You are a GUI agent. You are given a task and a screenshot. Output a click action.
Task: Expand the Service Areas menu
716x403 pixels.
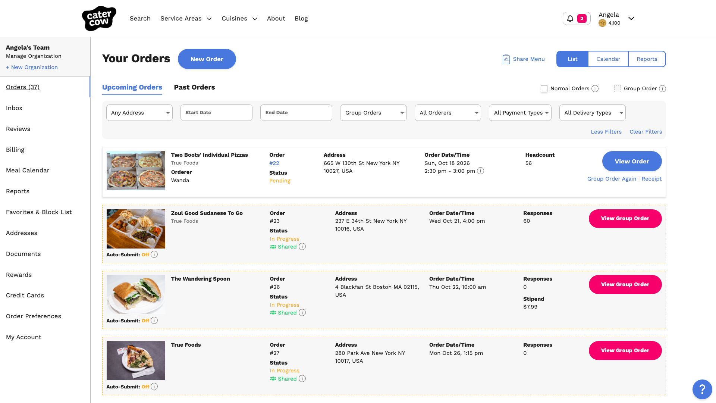[186, 19]
